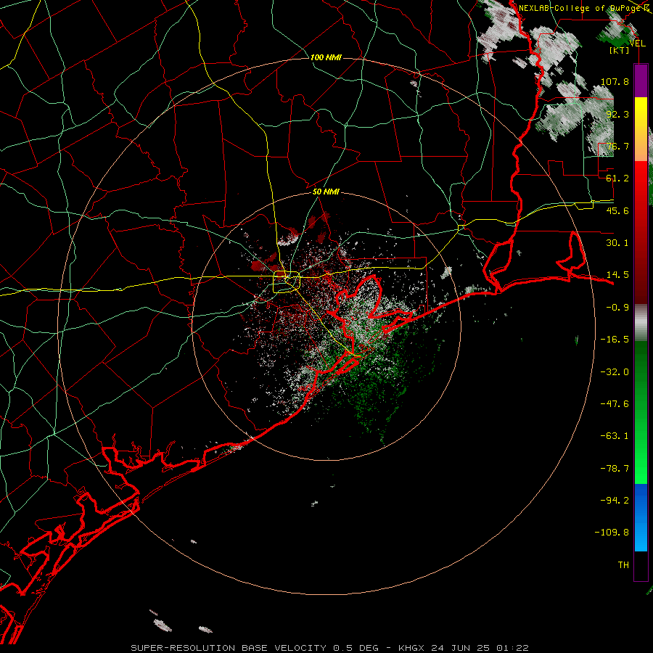Click the 107.8 legend value

(615, 81)
